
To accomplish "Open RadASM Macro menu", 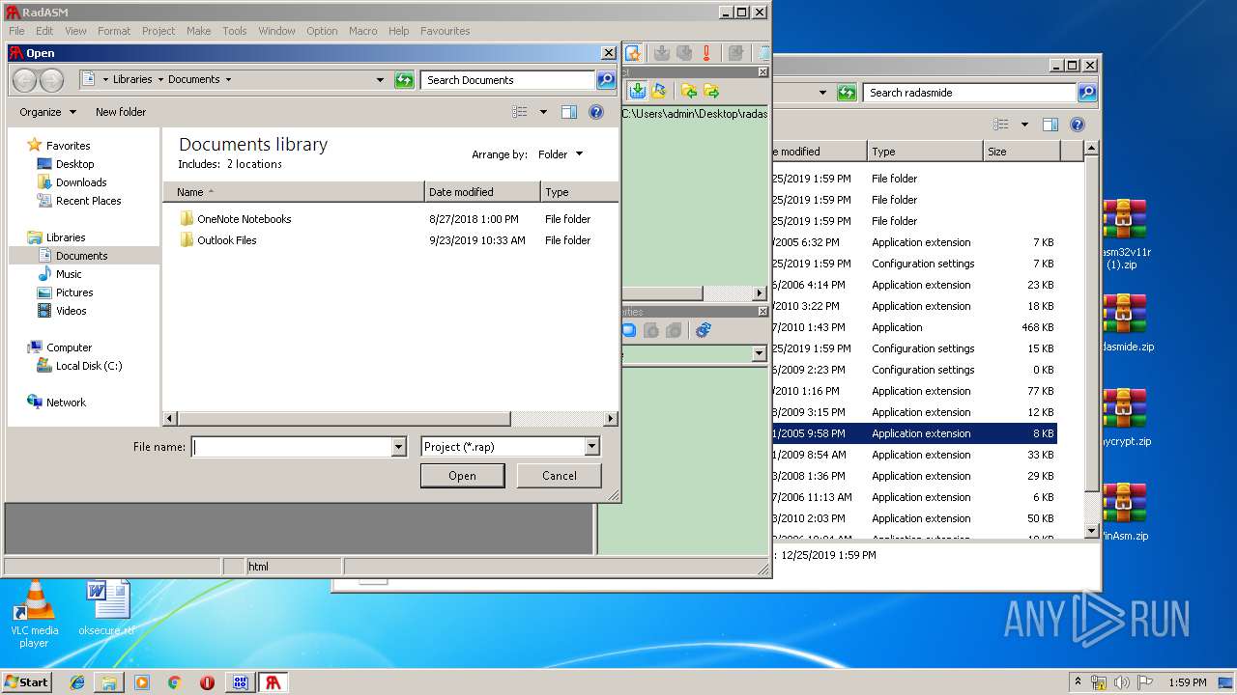I will (x=363, y=31).
